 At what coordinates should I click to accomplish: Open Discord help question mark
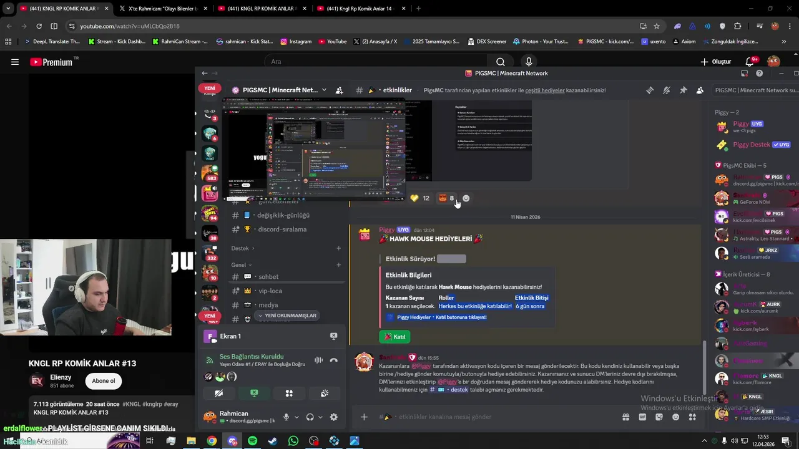tap(759, 73)
